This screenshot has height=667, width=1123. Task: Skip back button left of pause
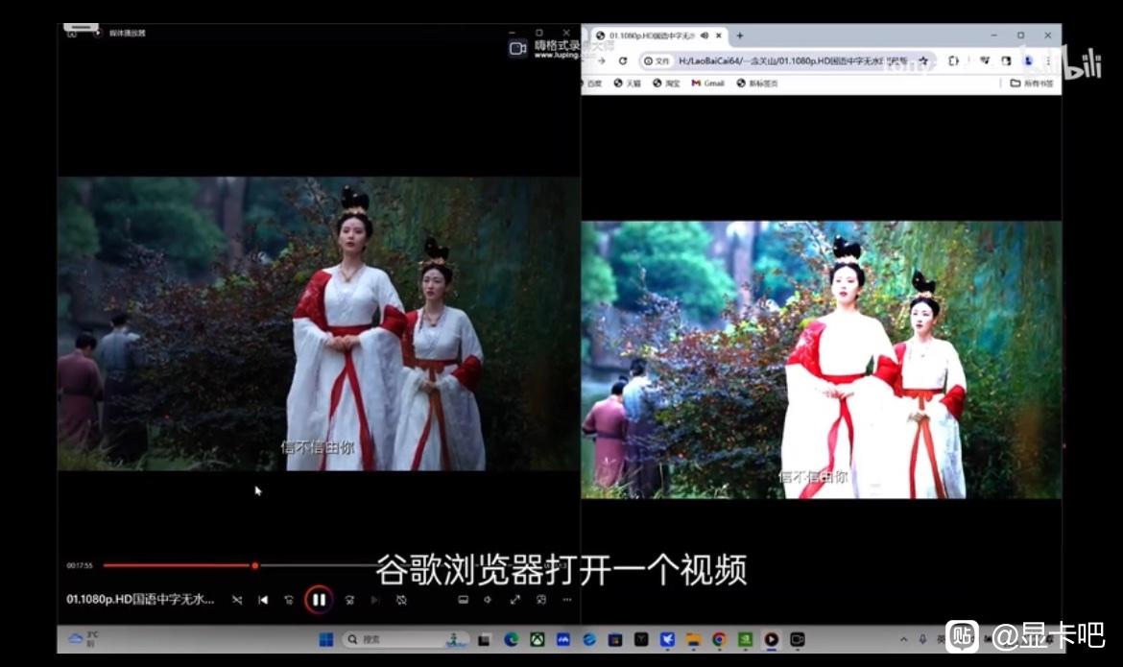289,600
